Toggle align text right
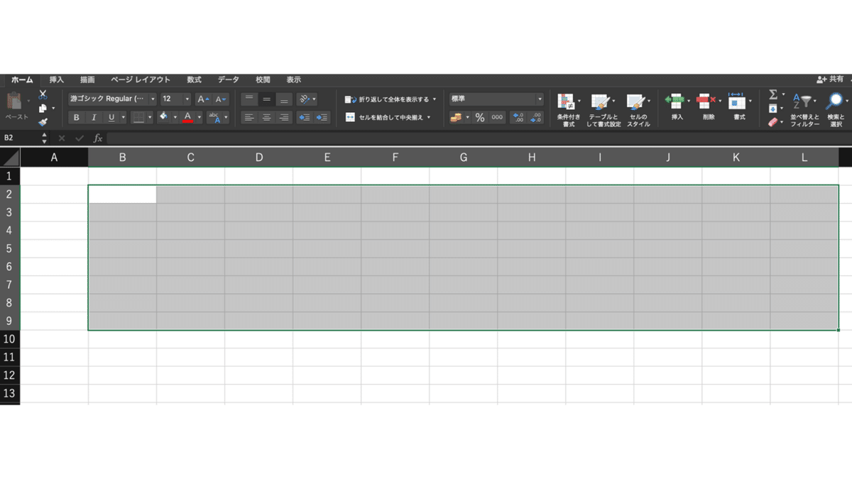Viewport: 852px width, 479px height. [x=284, y=117]
